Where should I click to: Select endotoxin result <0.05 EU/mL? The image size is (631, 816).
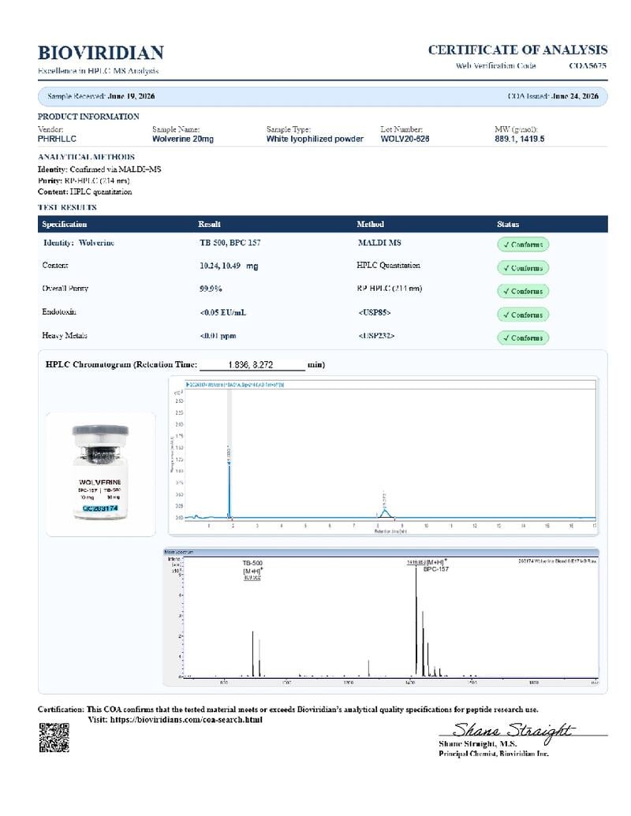tap(223, 313)
